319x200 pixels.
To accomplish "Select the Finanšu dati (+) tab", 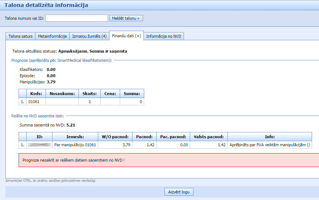I will click(x=126, y=36).
